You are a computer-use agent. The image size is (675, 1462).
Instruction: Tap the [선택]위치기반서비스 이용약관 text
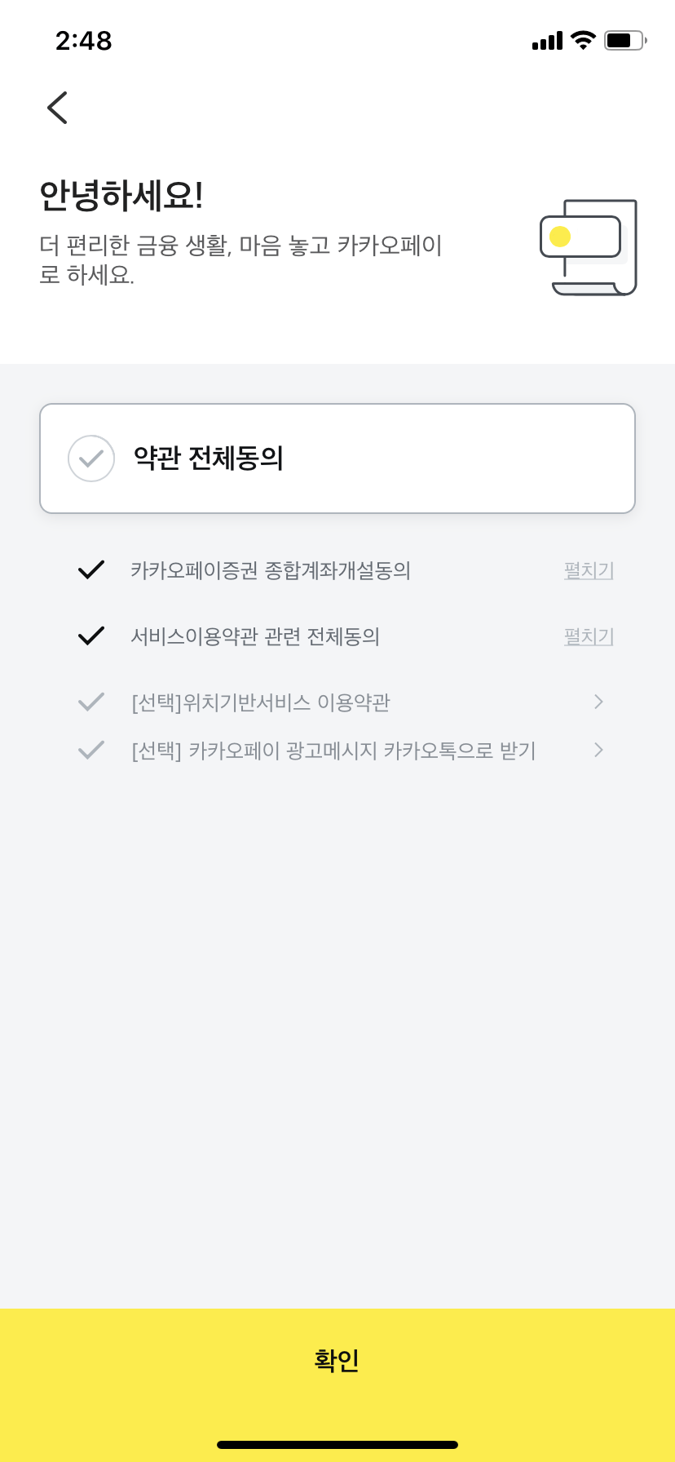coord(261,702)
